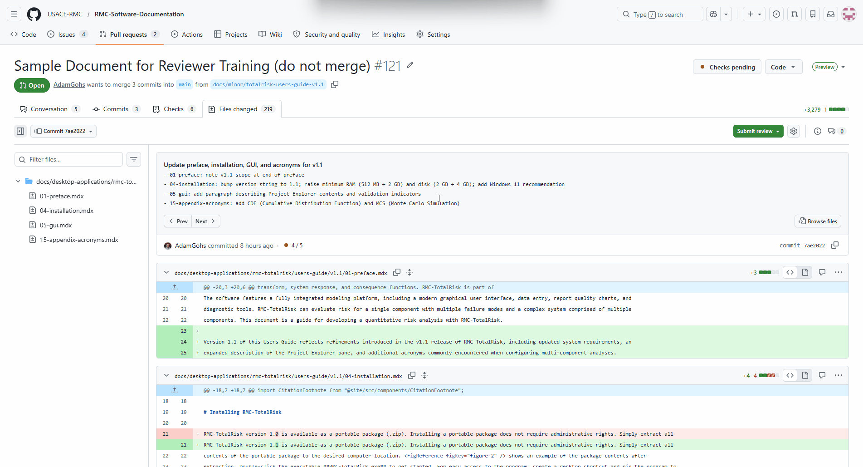The height and width of the screenshot is (467, 863).
Task: Open the global navigation hamburger menu
Action: (14, 14)
